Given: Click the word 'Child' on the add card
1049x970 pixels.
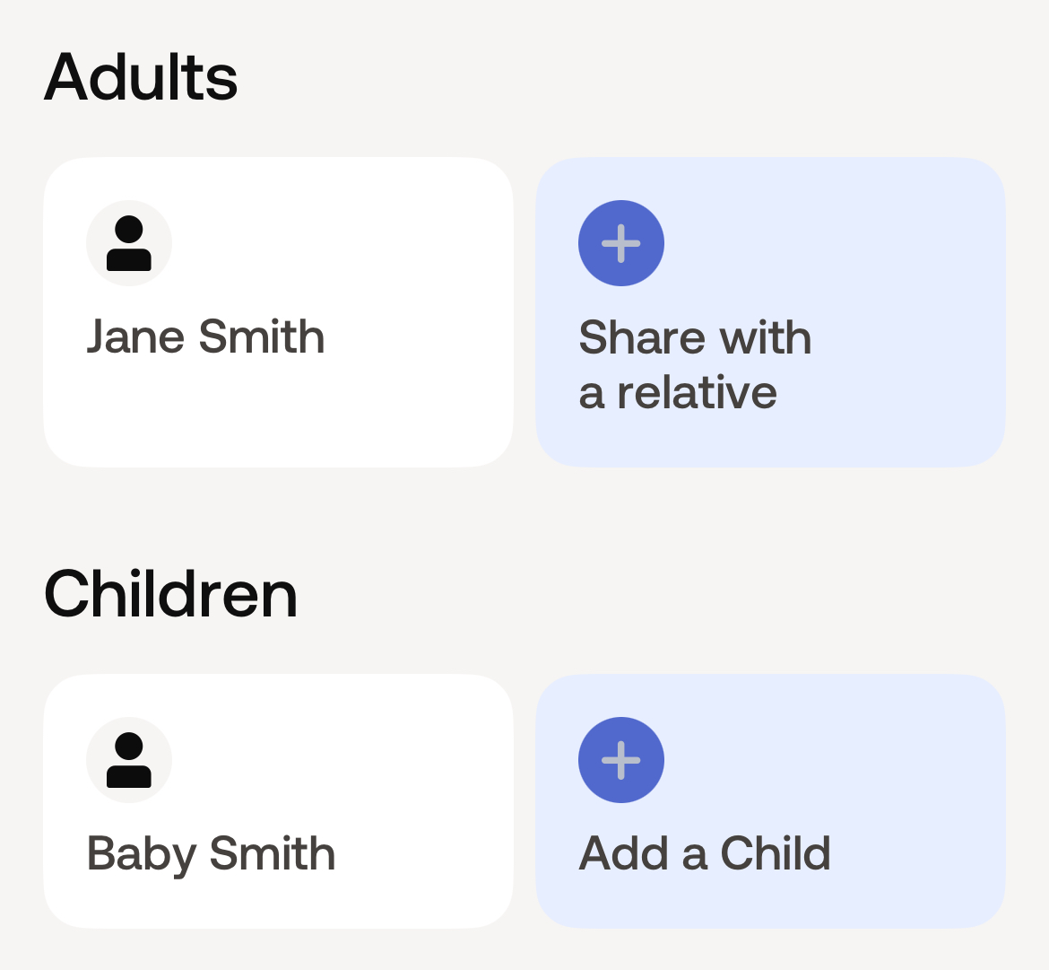Looking at the screenshot, I should tap(776, 852).
